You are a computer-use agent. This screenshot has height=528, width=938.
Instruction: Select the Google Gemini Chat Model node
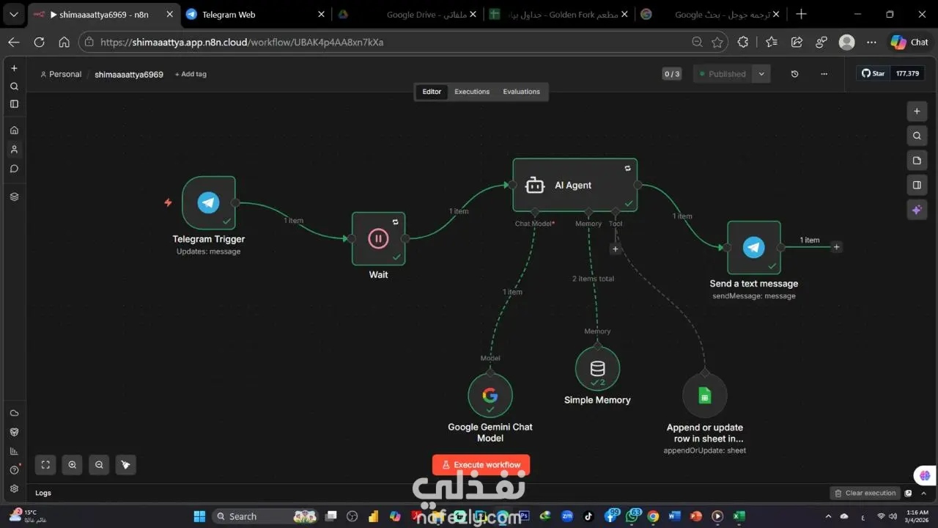pos(490,395)
